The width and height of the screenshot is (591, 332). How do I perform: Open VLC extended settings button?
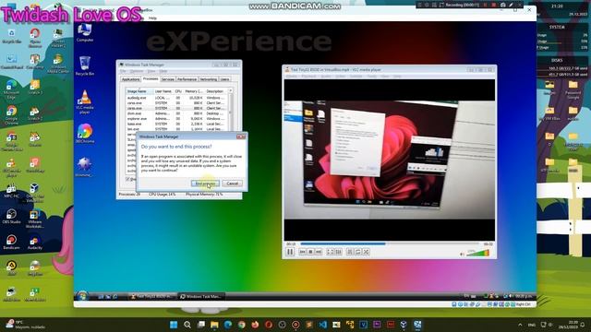pyautogui.click(x=339, y=252)
